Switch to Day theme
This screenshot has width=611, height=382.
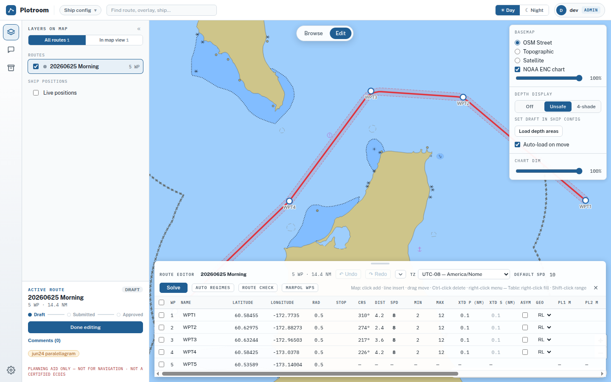507,10
